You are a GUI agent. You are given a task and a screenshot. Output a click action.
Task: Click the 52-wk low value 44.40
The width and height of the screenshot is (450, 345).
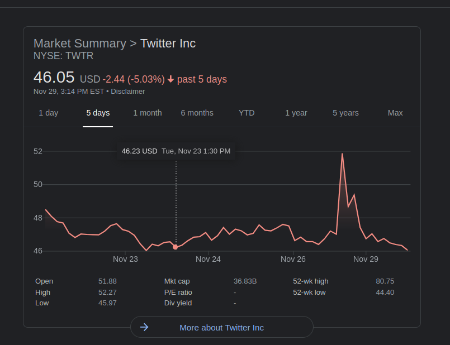pyautogui.click(x=385, y=293)
